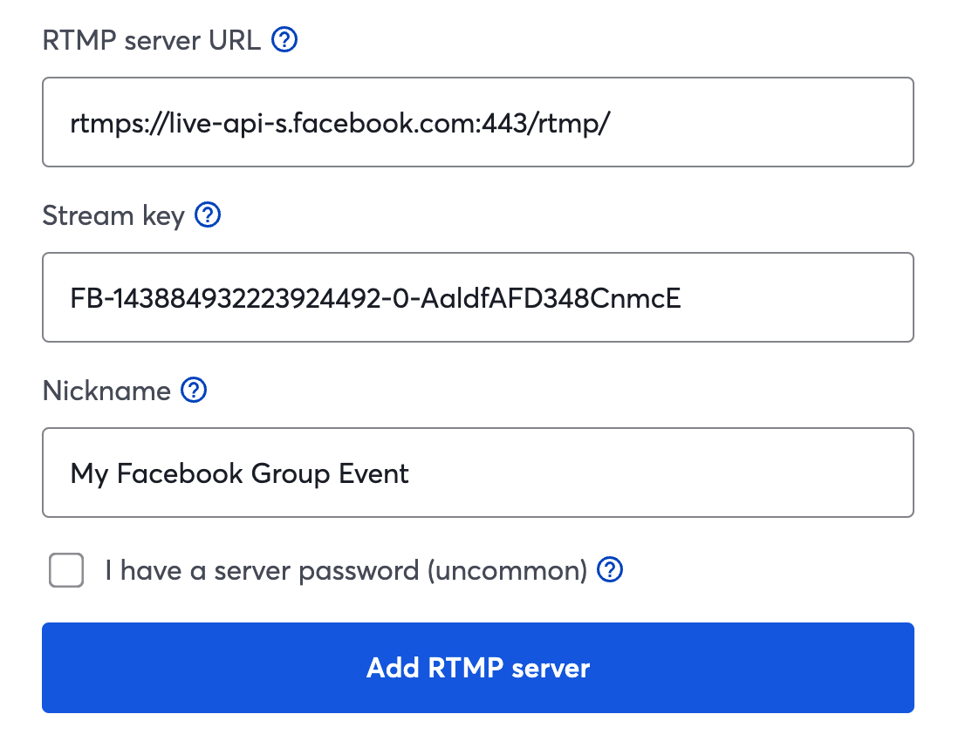Image resolution: width=972 pixels, height=748 pixels.
Task: Click the 'Nickname' label text
Action: (x=106, y=391)
